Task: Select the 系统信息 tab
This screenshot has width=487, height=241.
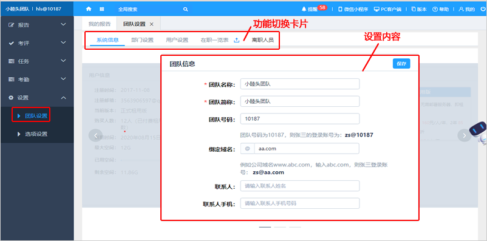Action: click(x=107, y=40)
